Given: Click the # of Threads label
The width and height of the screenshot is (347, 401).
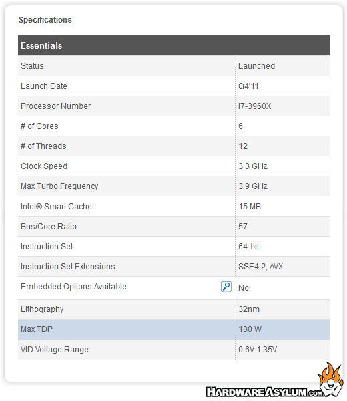Looking at the screenshot, I should coord(43,146).
